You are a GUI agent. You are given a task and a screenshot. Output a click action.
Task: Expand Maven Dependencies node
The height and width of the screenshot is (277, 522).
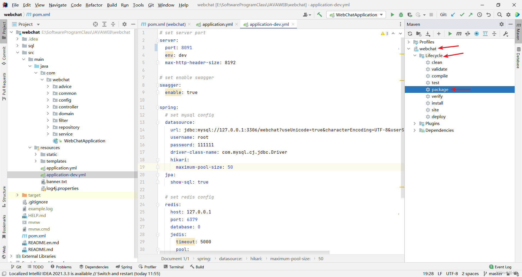(x=415, y=130)
